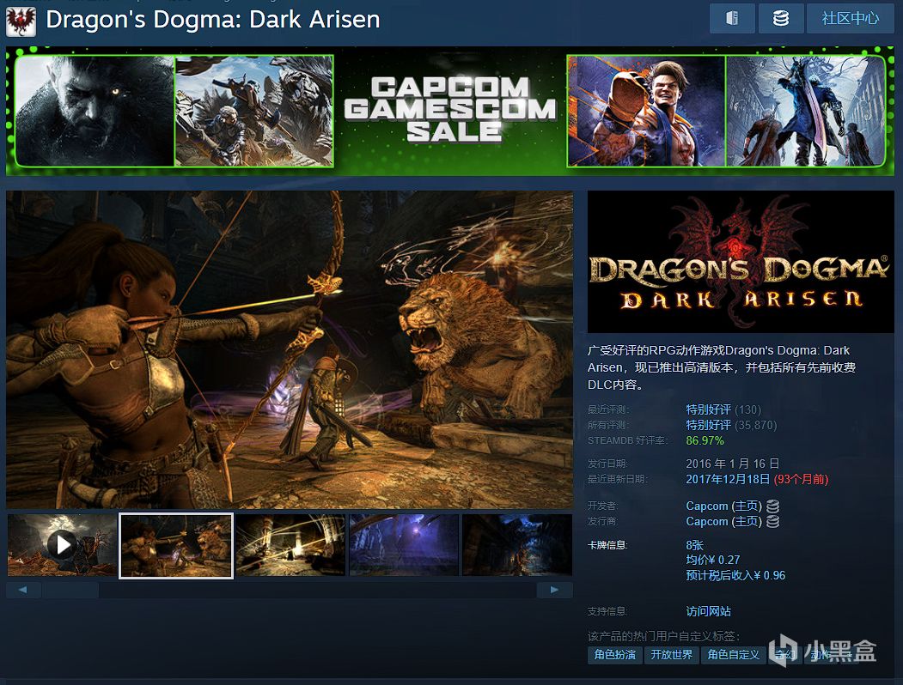Open the last update date 2017年12月18日 link
Image resolution: width=903 pixels, height=685 pixels.
[x=728, y=479]
